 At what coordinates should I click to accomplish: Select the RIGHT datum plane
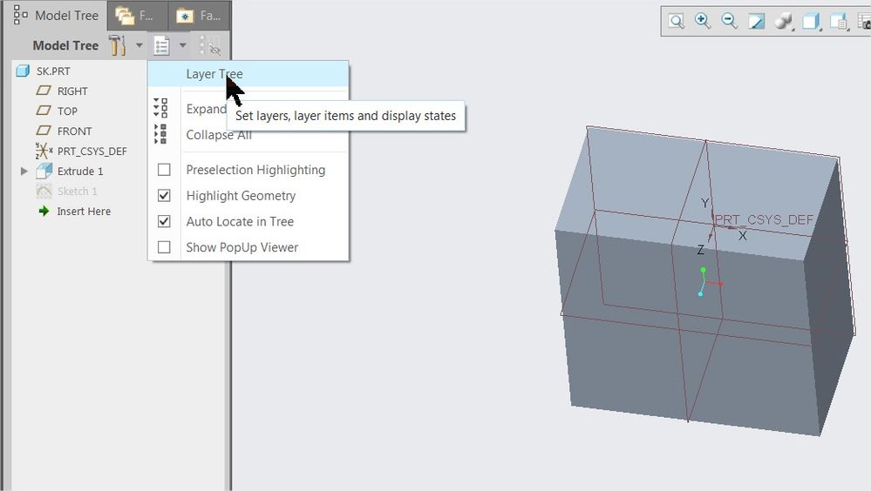coord(72,91)
